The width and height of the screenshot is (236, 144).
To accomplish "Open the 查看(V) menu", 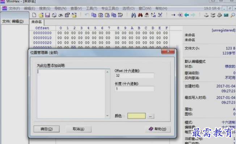I will click(x=76, y=8).
